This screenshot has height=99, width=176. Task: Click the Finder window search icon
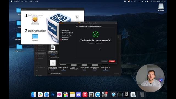[x=119, y=37]
